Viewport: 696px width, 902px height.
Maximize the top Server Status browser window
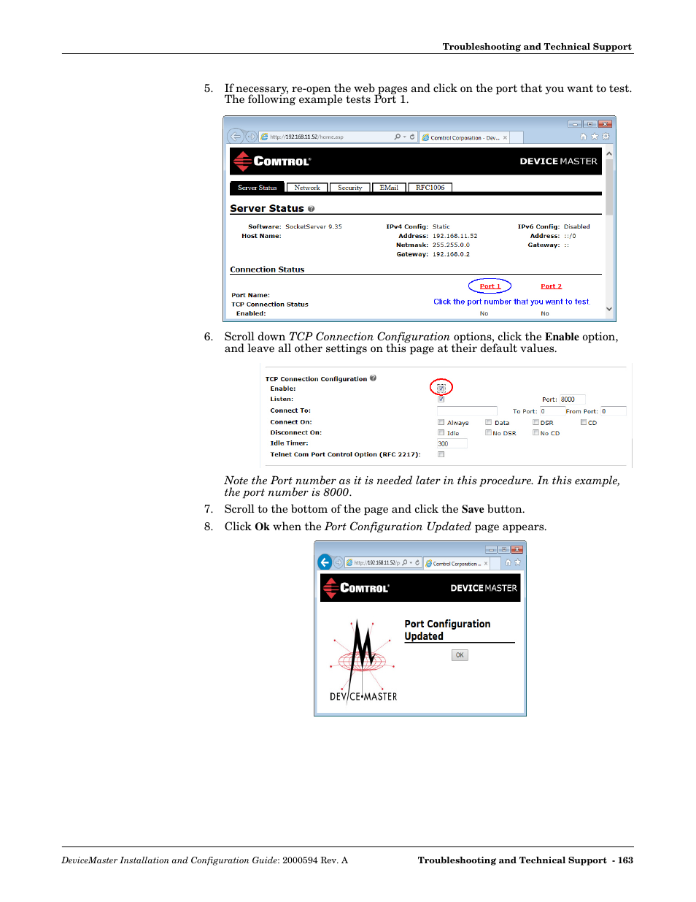tap(589, 123)
